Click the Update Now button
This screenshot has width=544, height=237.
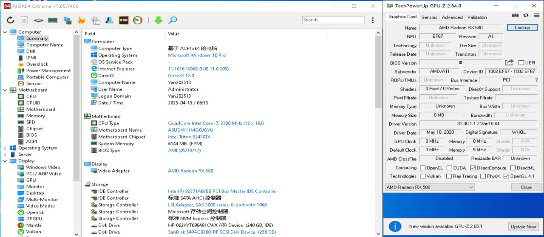(523, 227)
